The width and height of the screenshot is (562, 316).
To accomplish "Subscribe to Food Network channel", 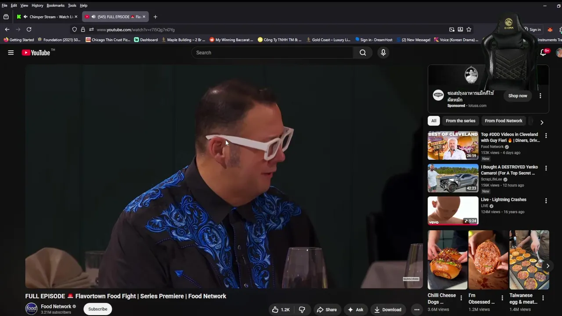I will [x=97, y=309].
